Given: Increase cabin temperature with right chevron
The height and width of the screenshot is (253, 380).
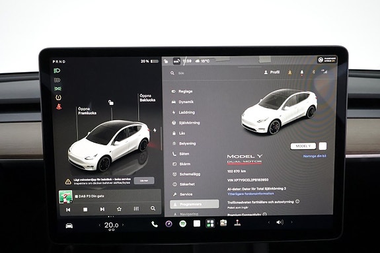Looking at the screenshot, I should click(x=123, y=225).
